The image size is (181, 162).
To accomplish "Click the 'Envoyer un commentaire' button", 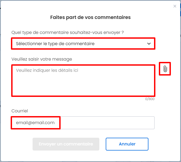I will (x=66, y=144).
